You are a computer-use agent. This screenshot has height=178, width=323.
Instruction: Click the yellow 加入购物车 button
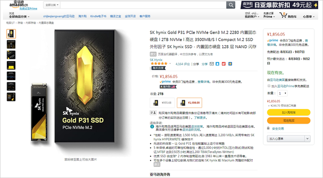pos(288,112)
